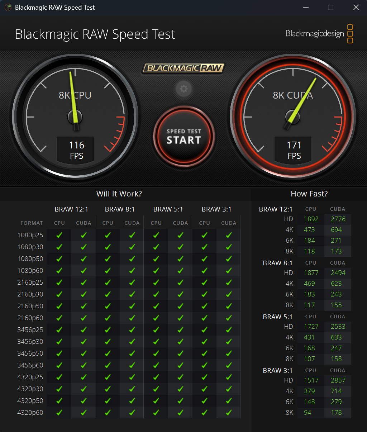Click the 8K CUDA gauge needle hub
367x432 pixels.
(x=292, y=117)
